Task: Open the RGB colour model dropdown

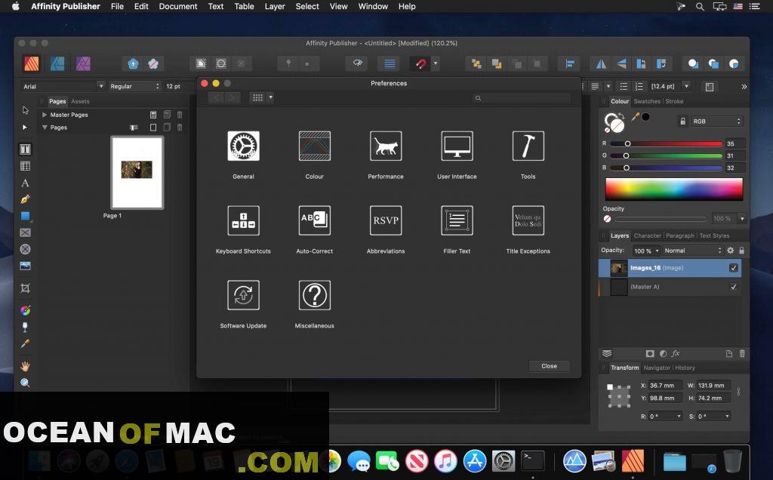Action: tap(717, 122)
